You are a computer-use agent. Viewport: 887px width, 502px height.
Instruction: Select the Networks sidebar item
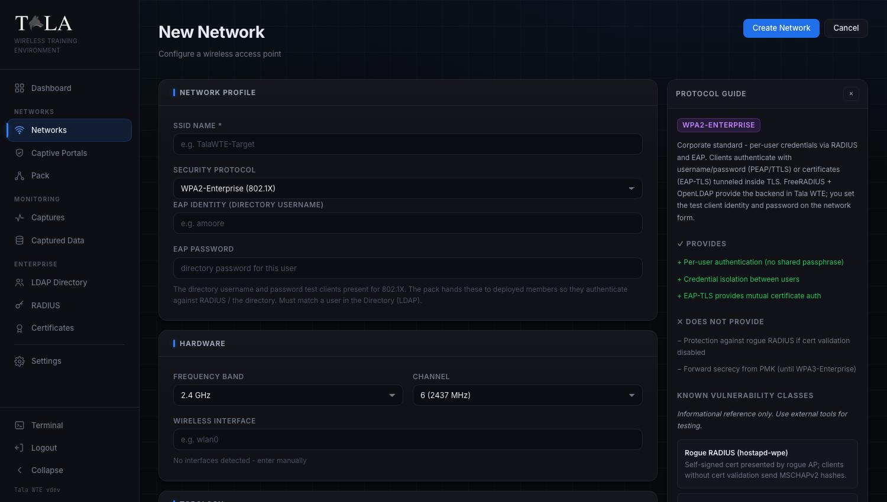tap(69, 130)
